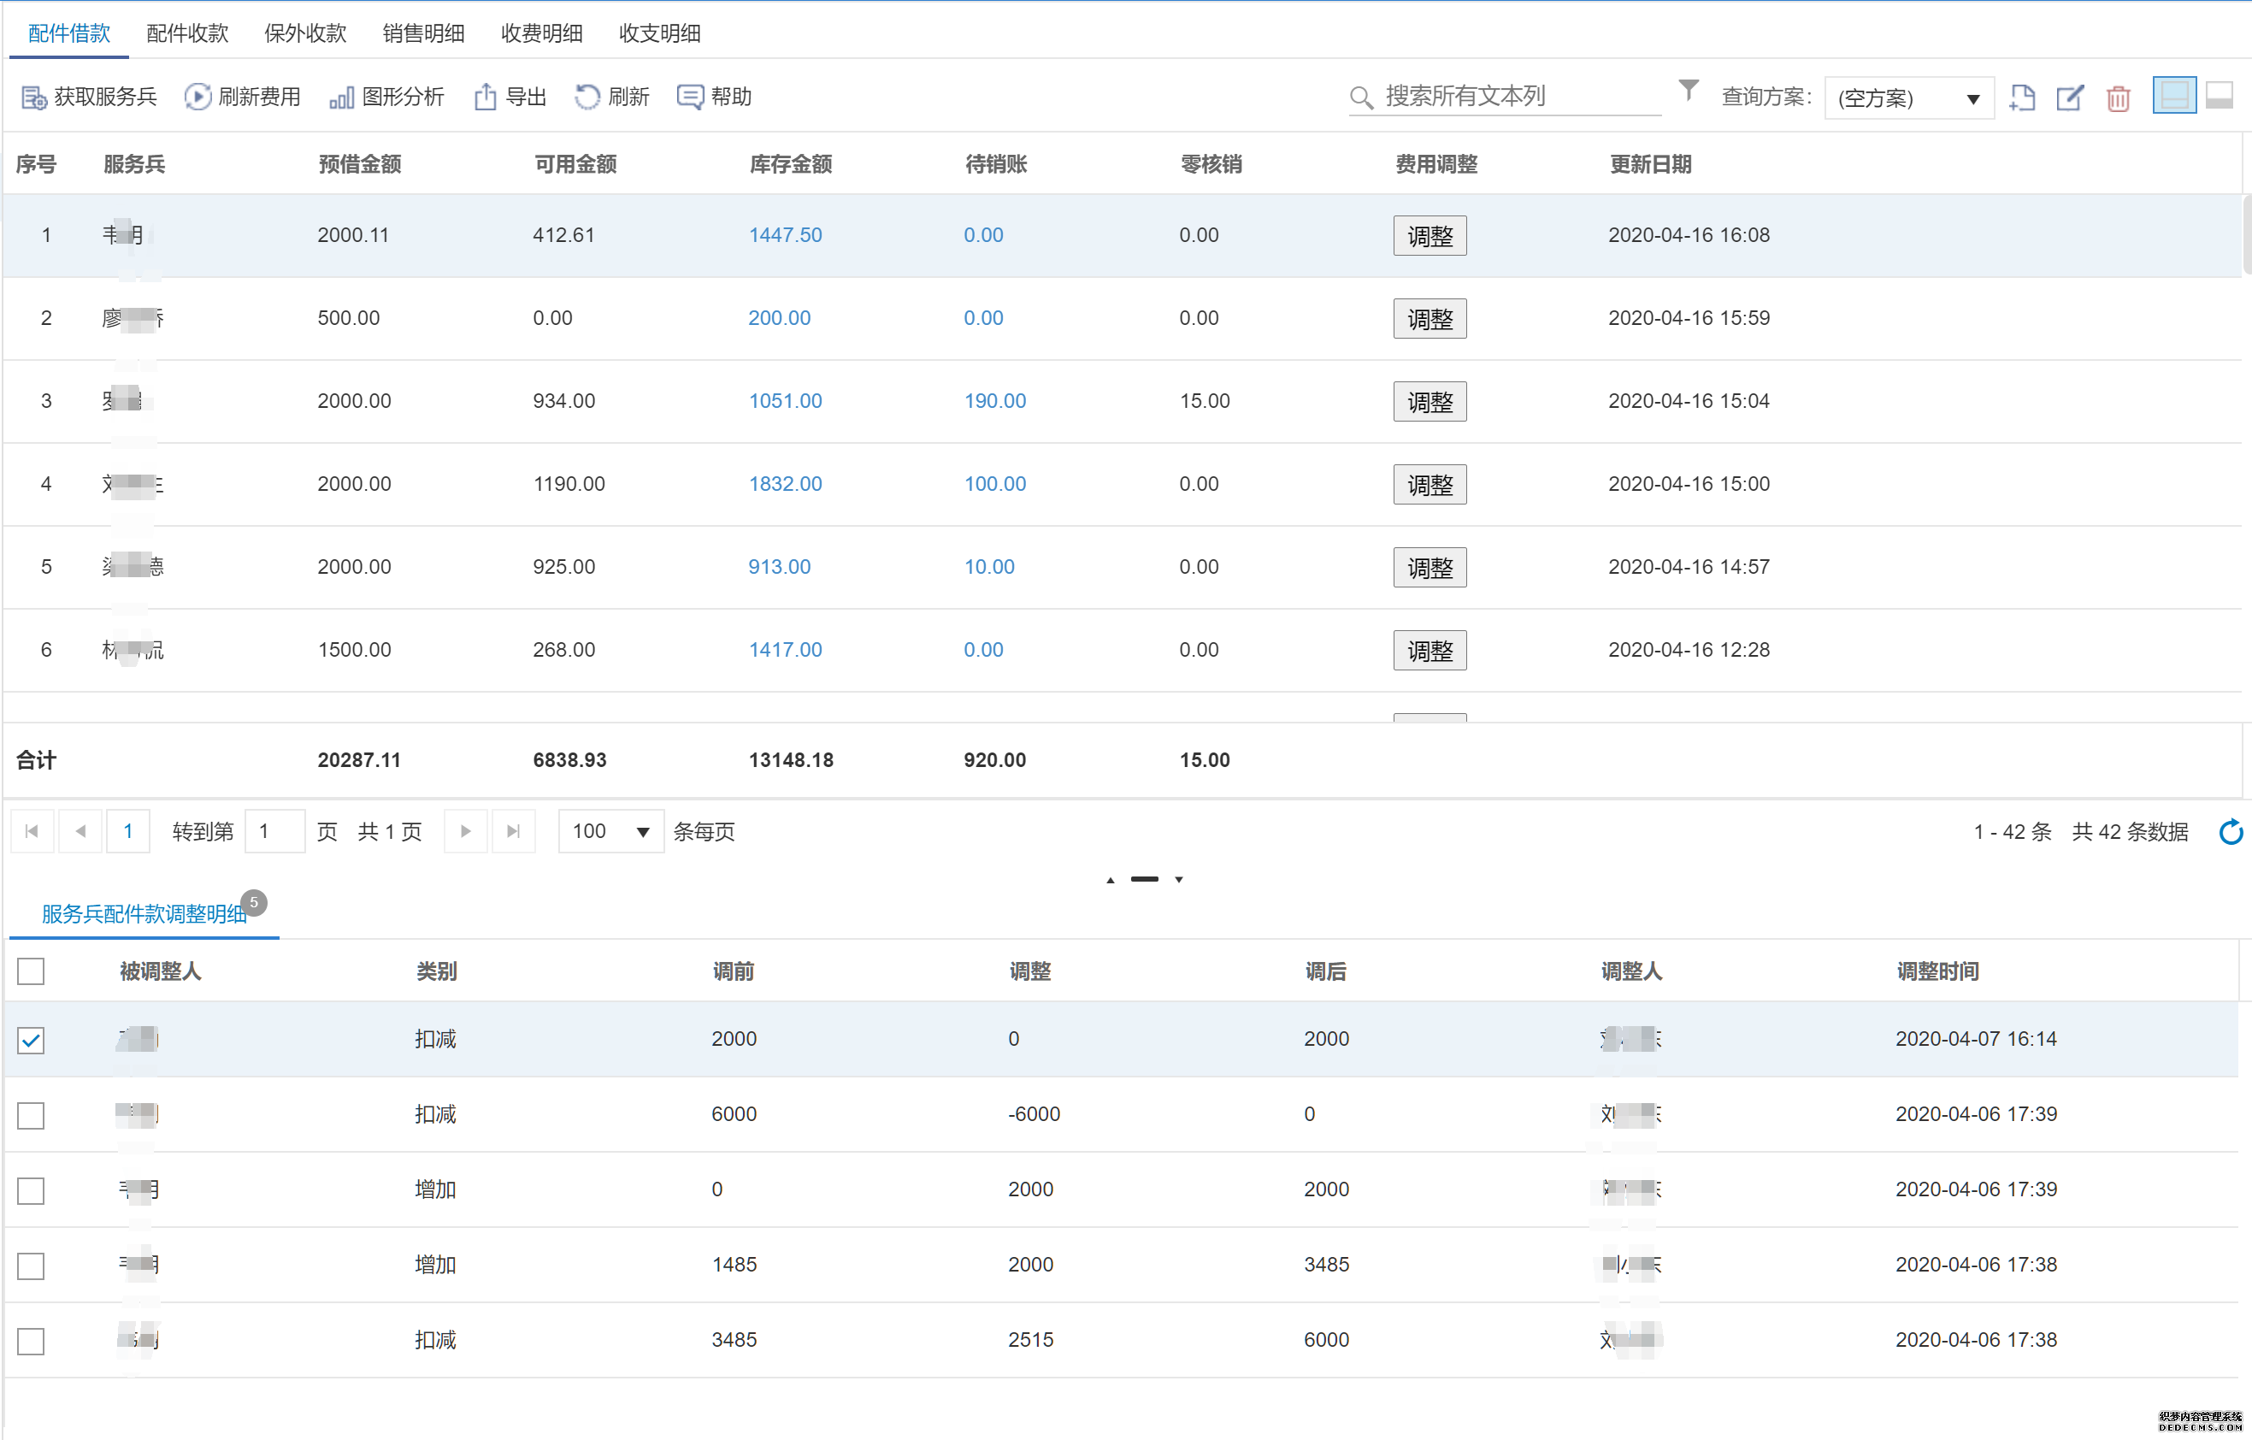The height and width of the screenshot is (1440, 2252).
Task: Click the main table vertical scrollbar
Action: pos(2246,234)
